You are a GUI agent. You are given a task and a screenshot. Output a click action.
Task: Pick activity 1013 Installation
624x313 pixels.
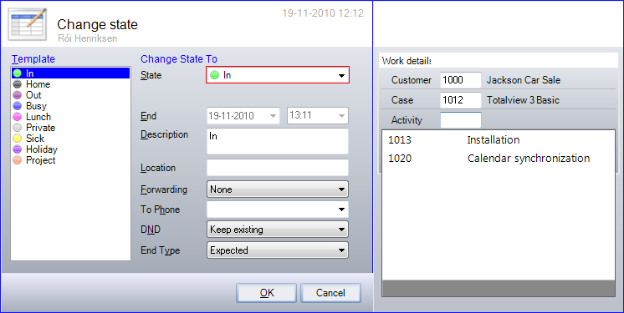(x=499, y=140)
